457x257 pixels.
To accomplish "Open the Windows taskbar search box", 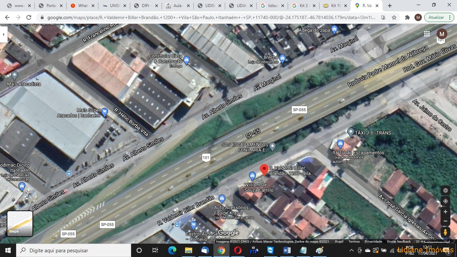I will click(74, 250).
